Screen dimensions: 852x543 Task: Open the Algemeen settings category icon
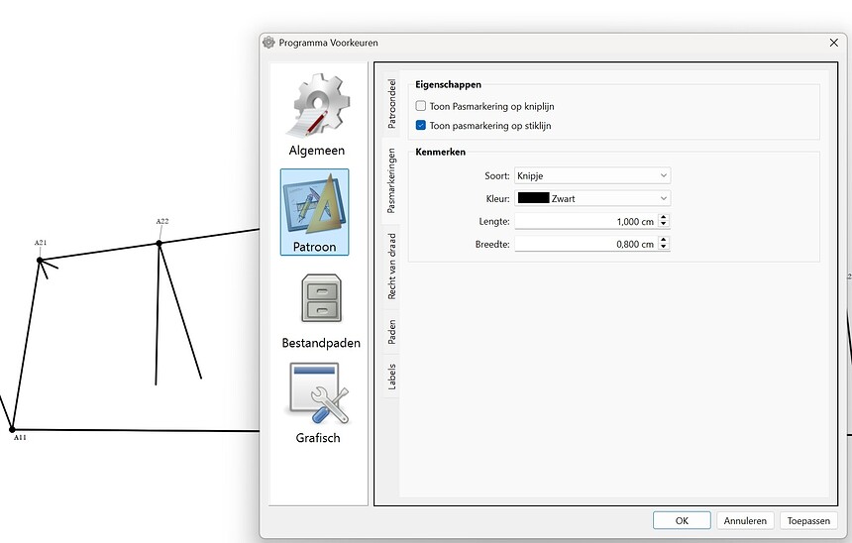pos(317,112)
